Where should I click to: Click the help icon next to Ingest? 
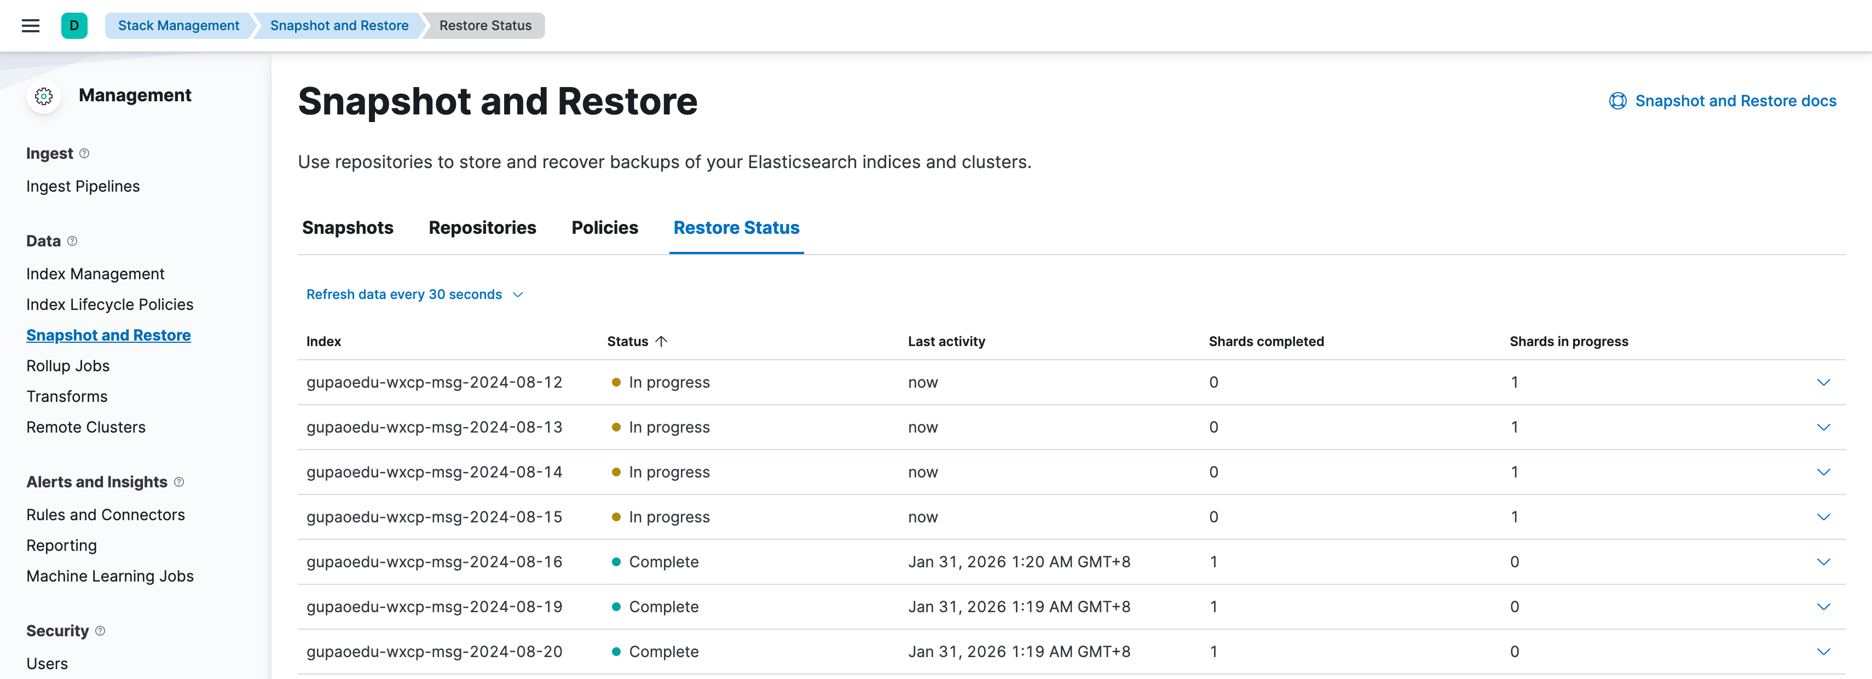84,153
